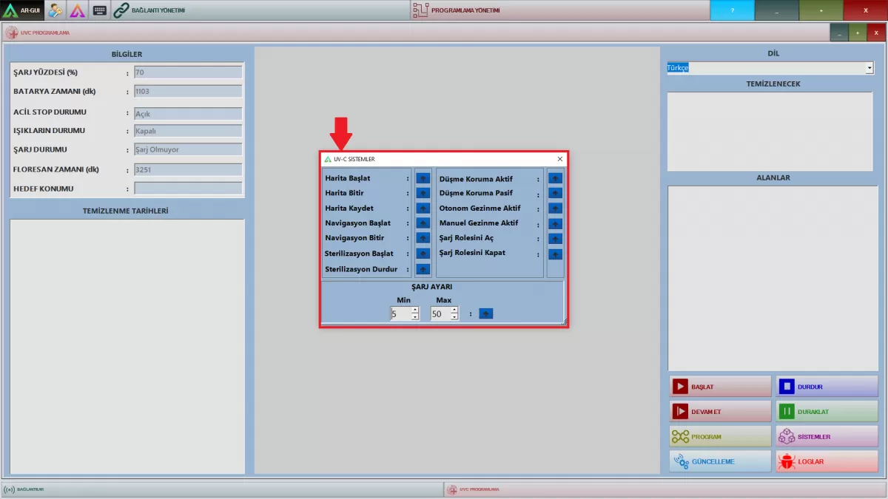888x499 pixels.
Task: Open the keyboard icon in top toolbar
Action: [x=100, y=10]
